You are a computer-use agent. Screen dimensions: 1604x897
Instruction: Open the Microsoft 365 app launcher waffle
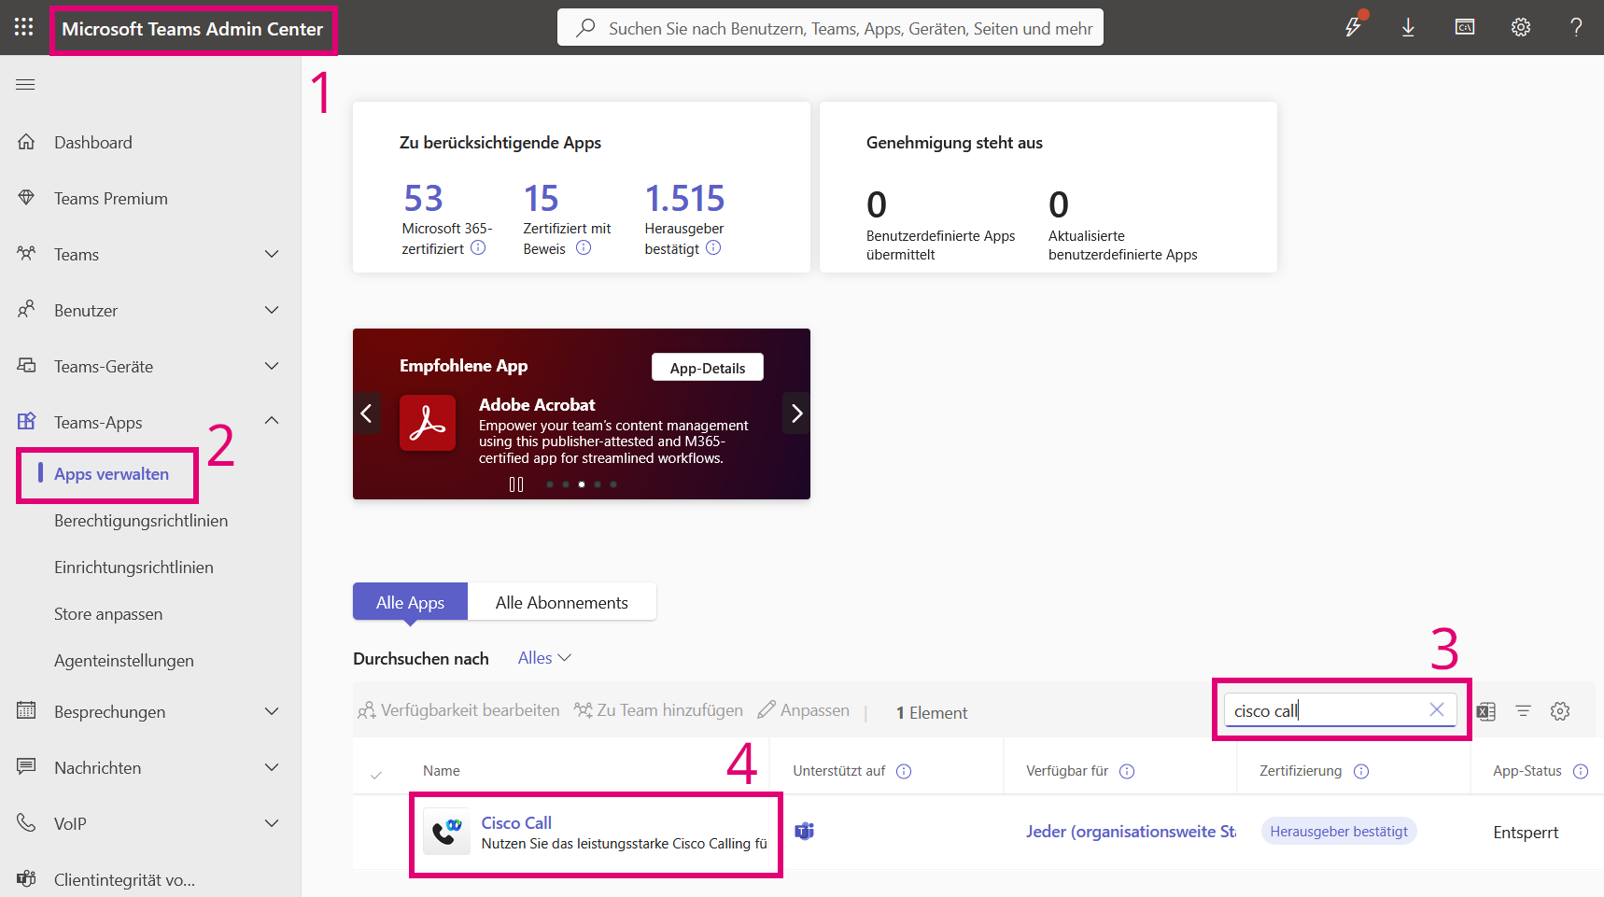click(x=23, y=27)
